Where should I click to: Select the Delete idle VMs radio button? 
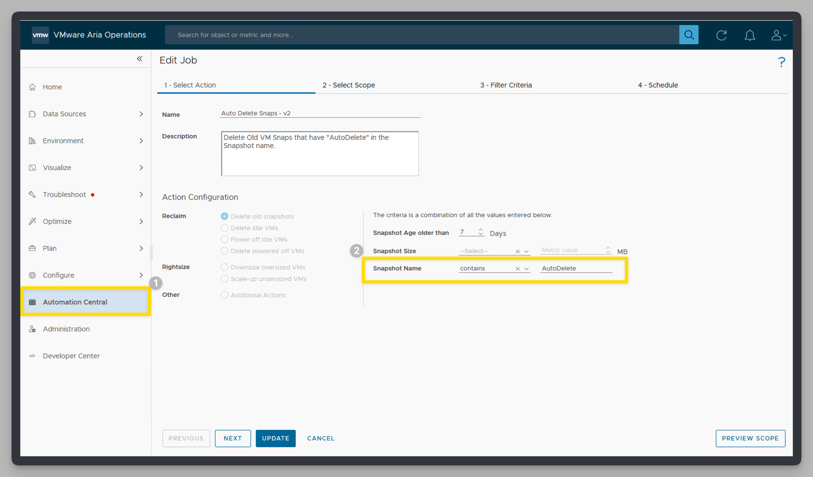click(225, 228)
